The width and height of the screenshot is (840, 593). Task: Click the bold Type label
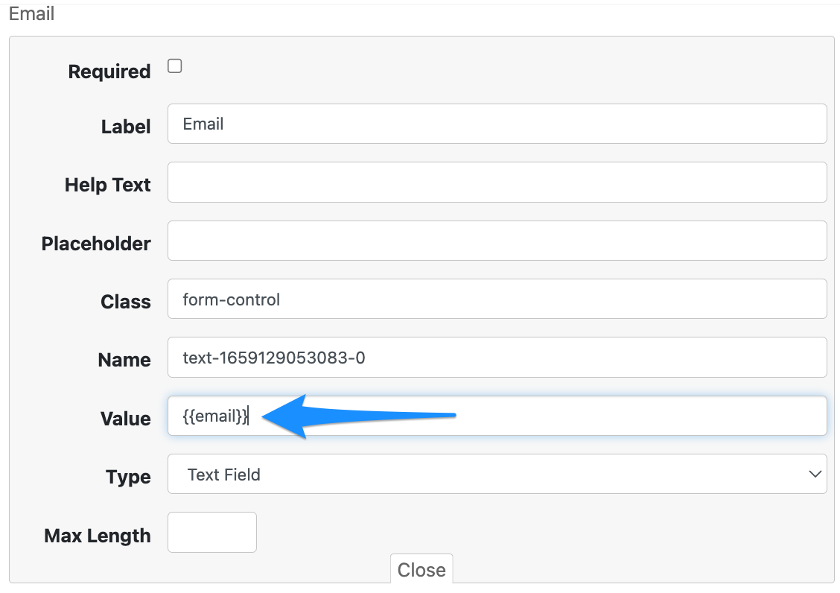point(128,477)
